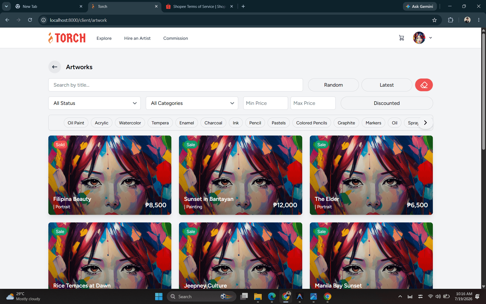Select the Colored Pencils medium chip
This screenshot has width=486, height=304.
tap(312, 123)
